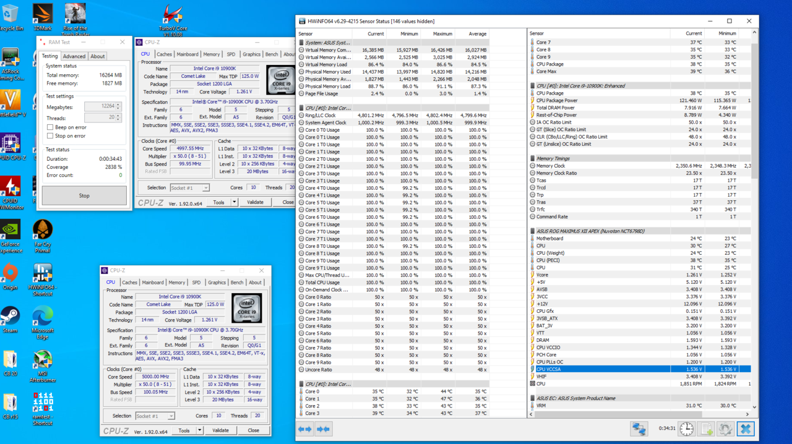Launch MSI Afterburner desktop shortcut
The width and height of the screenshot is (792, 444).
coord(42,366)
